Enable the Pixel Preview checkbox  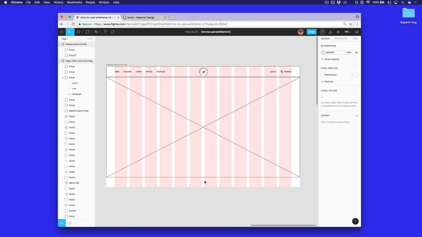[322, 75]
